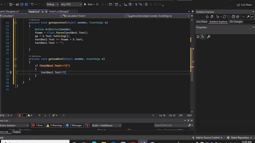The height and width of the screenshot is (143, 255).
Task: Click Alphabetical sort icon in Properties
Action: pyautogui.click(x=203, y=37)
